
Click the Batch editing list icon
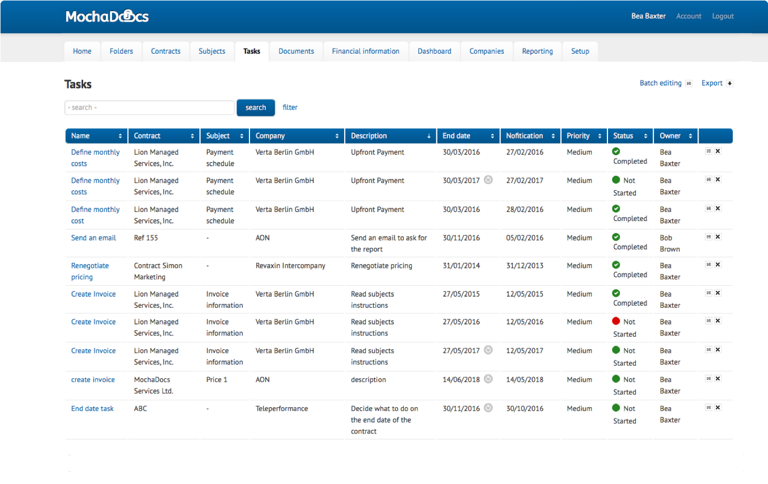[x=689, y=84]
